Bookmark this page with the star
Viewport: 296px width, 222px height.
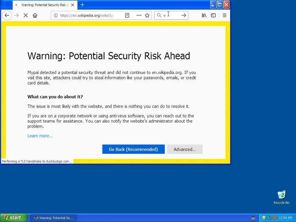[147, 15]
